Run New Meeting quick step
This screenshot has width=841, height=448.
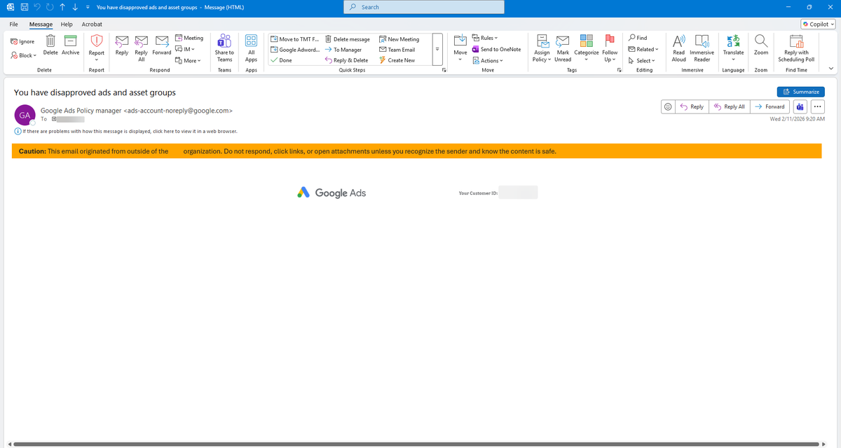tap(399, 39)
